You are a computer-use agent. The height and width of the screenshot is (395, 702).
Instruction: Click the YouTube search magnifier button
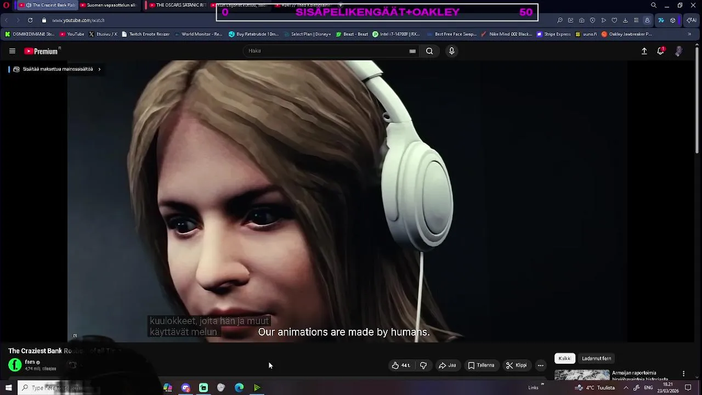pyautogui.click(x=429, y=51)
